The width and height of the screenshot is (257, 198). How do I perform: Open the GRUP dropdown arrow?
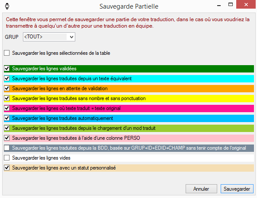click(x=71, y=37)
